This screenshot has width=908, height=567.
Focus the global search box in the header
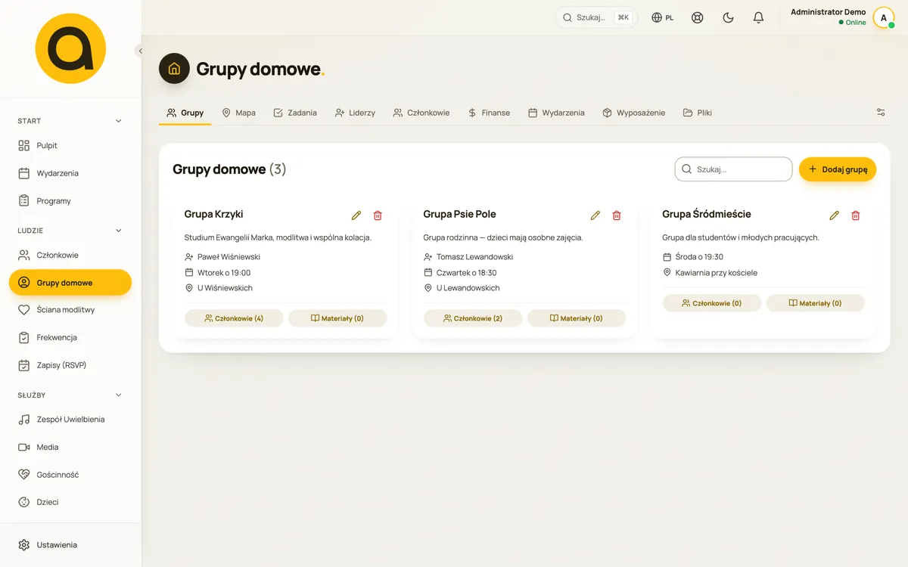pyautogui.click(x=596, y=17)
